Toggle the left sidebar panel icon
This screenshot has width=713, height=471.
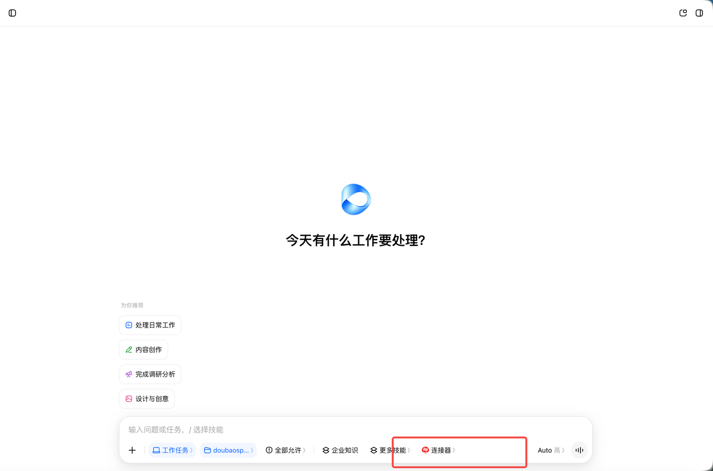coord(12,13)
